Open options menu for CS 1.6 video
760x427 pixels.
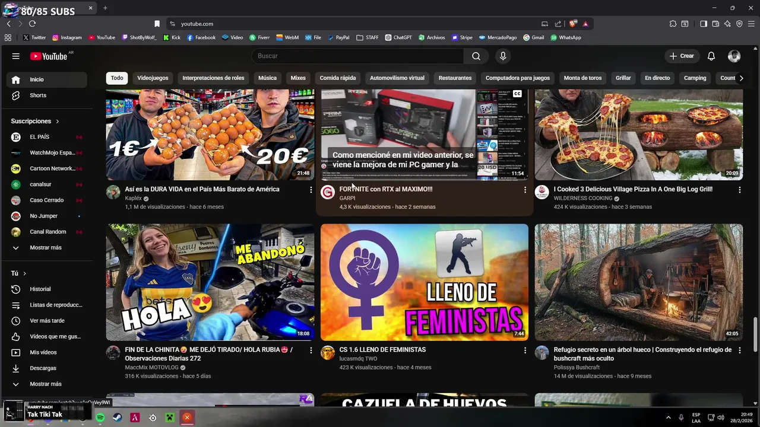[525, 350]
